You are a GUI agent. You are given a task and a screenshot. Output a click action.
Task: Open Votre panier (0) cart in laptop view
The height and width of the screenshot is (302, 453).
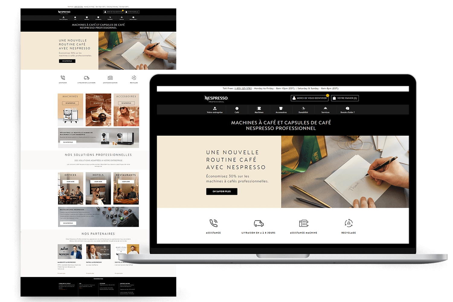tap(345, 98)
